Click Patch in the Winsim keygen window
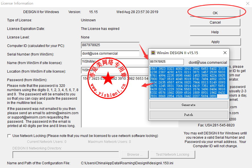Image resolution: width=252 pixels, height=168 pixels. [189, 115]
